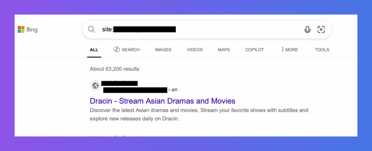
Task: Click the Bing wordmark text
Action: (x=32, y=30)
